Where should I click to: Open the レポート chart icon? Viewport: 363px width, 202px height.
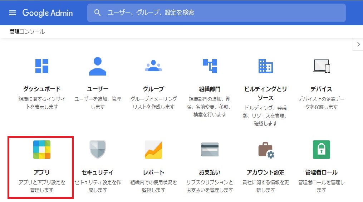click(153, 150)
